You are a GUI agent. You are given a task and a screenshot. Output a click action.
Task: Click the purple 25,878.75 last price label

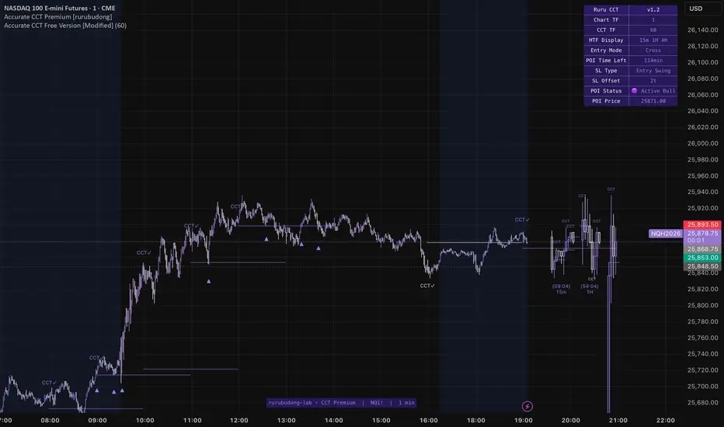[702, 233]
